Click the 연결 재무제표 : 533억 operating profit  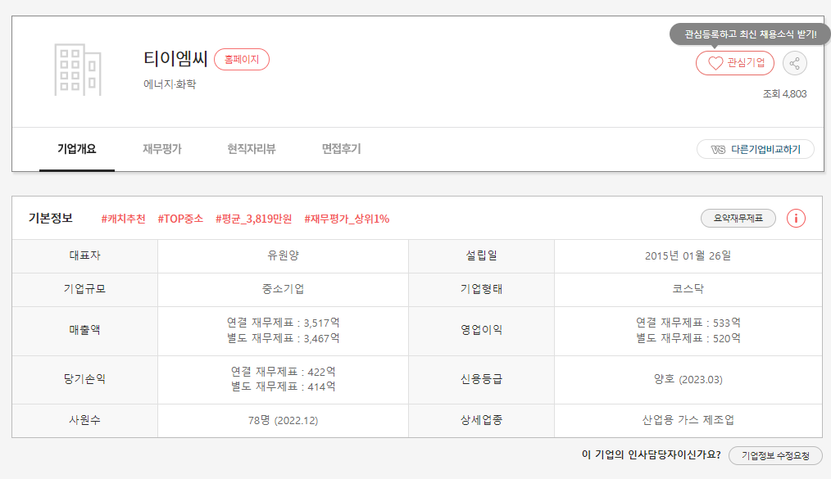coord(688,323)
